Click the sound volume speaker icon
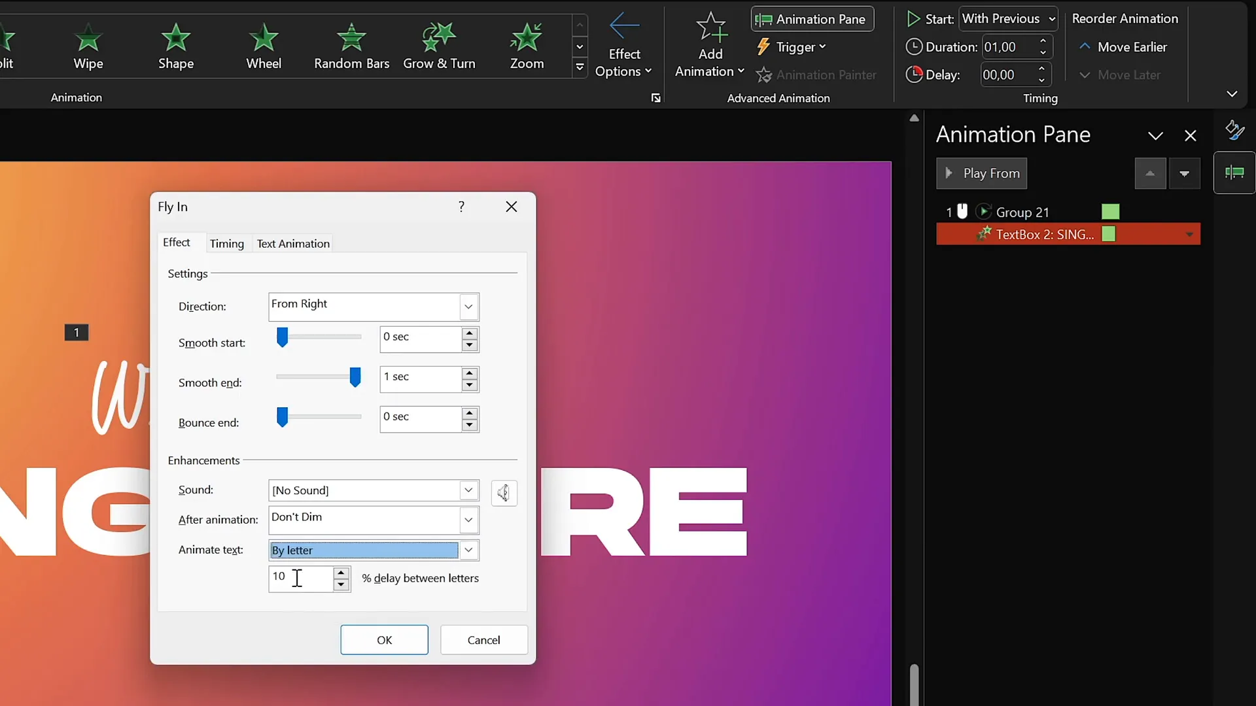This screenshot has height=706, width=1256. 504,492
